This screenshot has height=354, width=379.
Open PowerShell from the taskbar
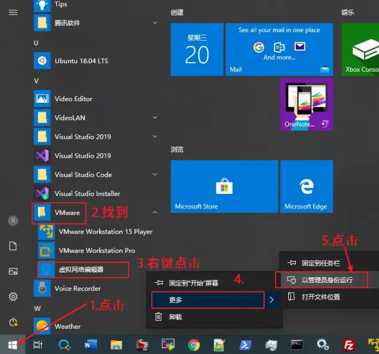245,345
